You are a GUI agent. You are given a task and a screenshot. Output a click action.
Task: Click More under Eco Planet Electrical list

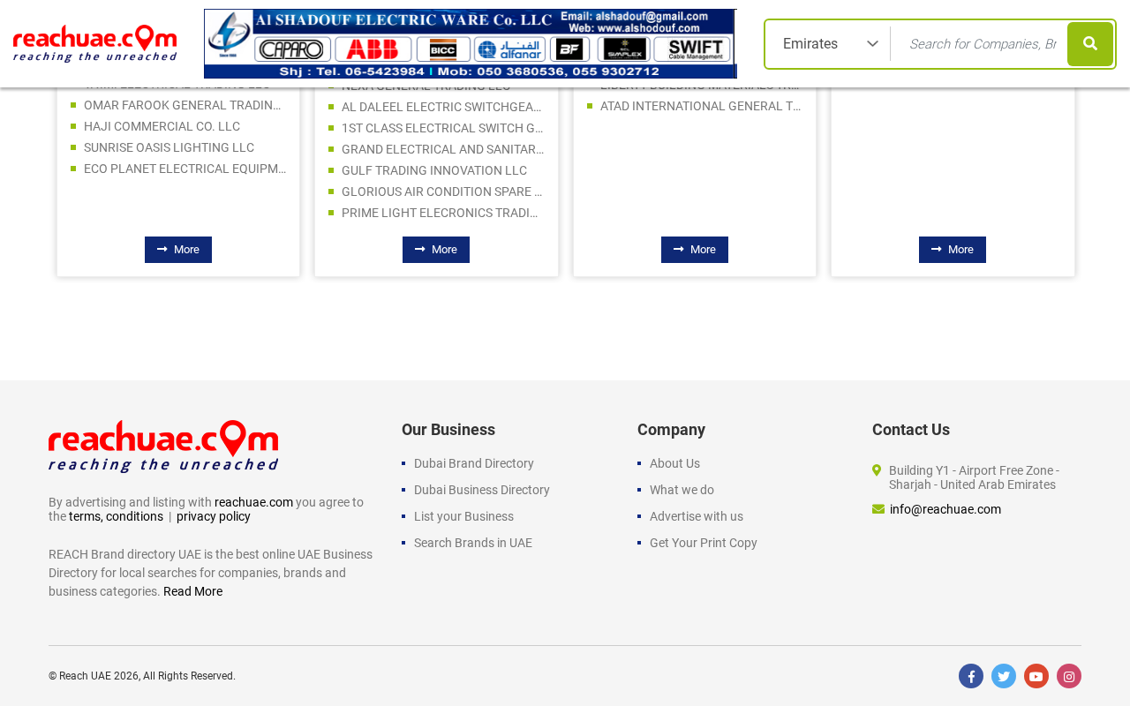pyautogui.click(x=178, y=250)
